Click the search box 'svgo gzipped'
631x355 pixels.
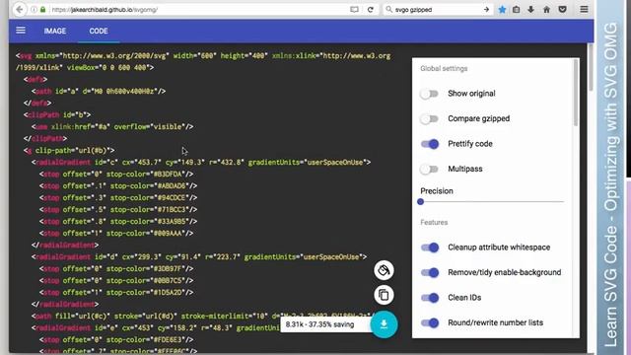(437, 9)
